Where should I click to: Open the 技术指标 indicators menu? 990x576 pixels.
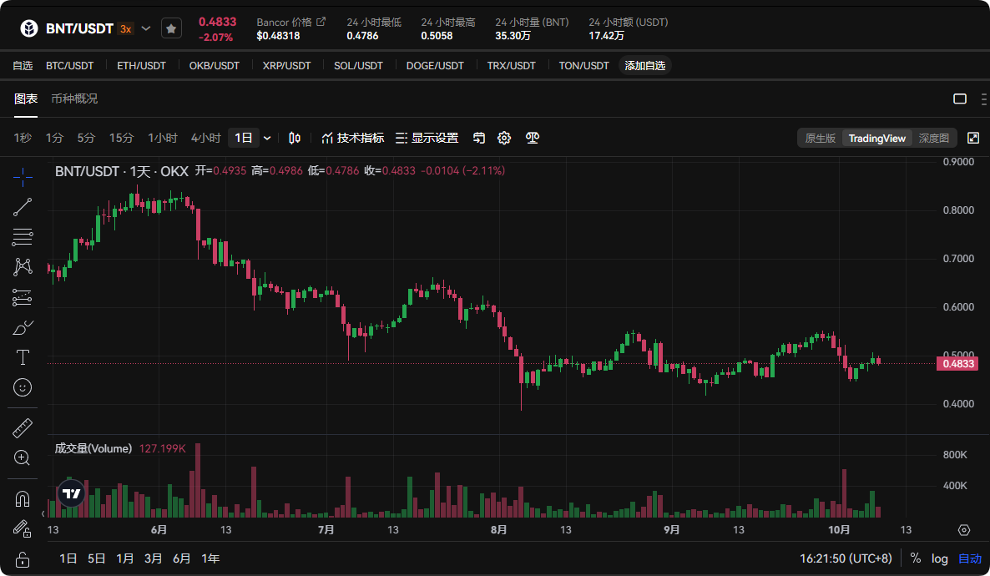pyautogui.click(x=353, y=138)
